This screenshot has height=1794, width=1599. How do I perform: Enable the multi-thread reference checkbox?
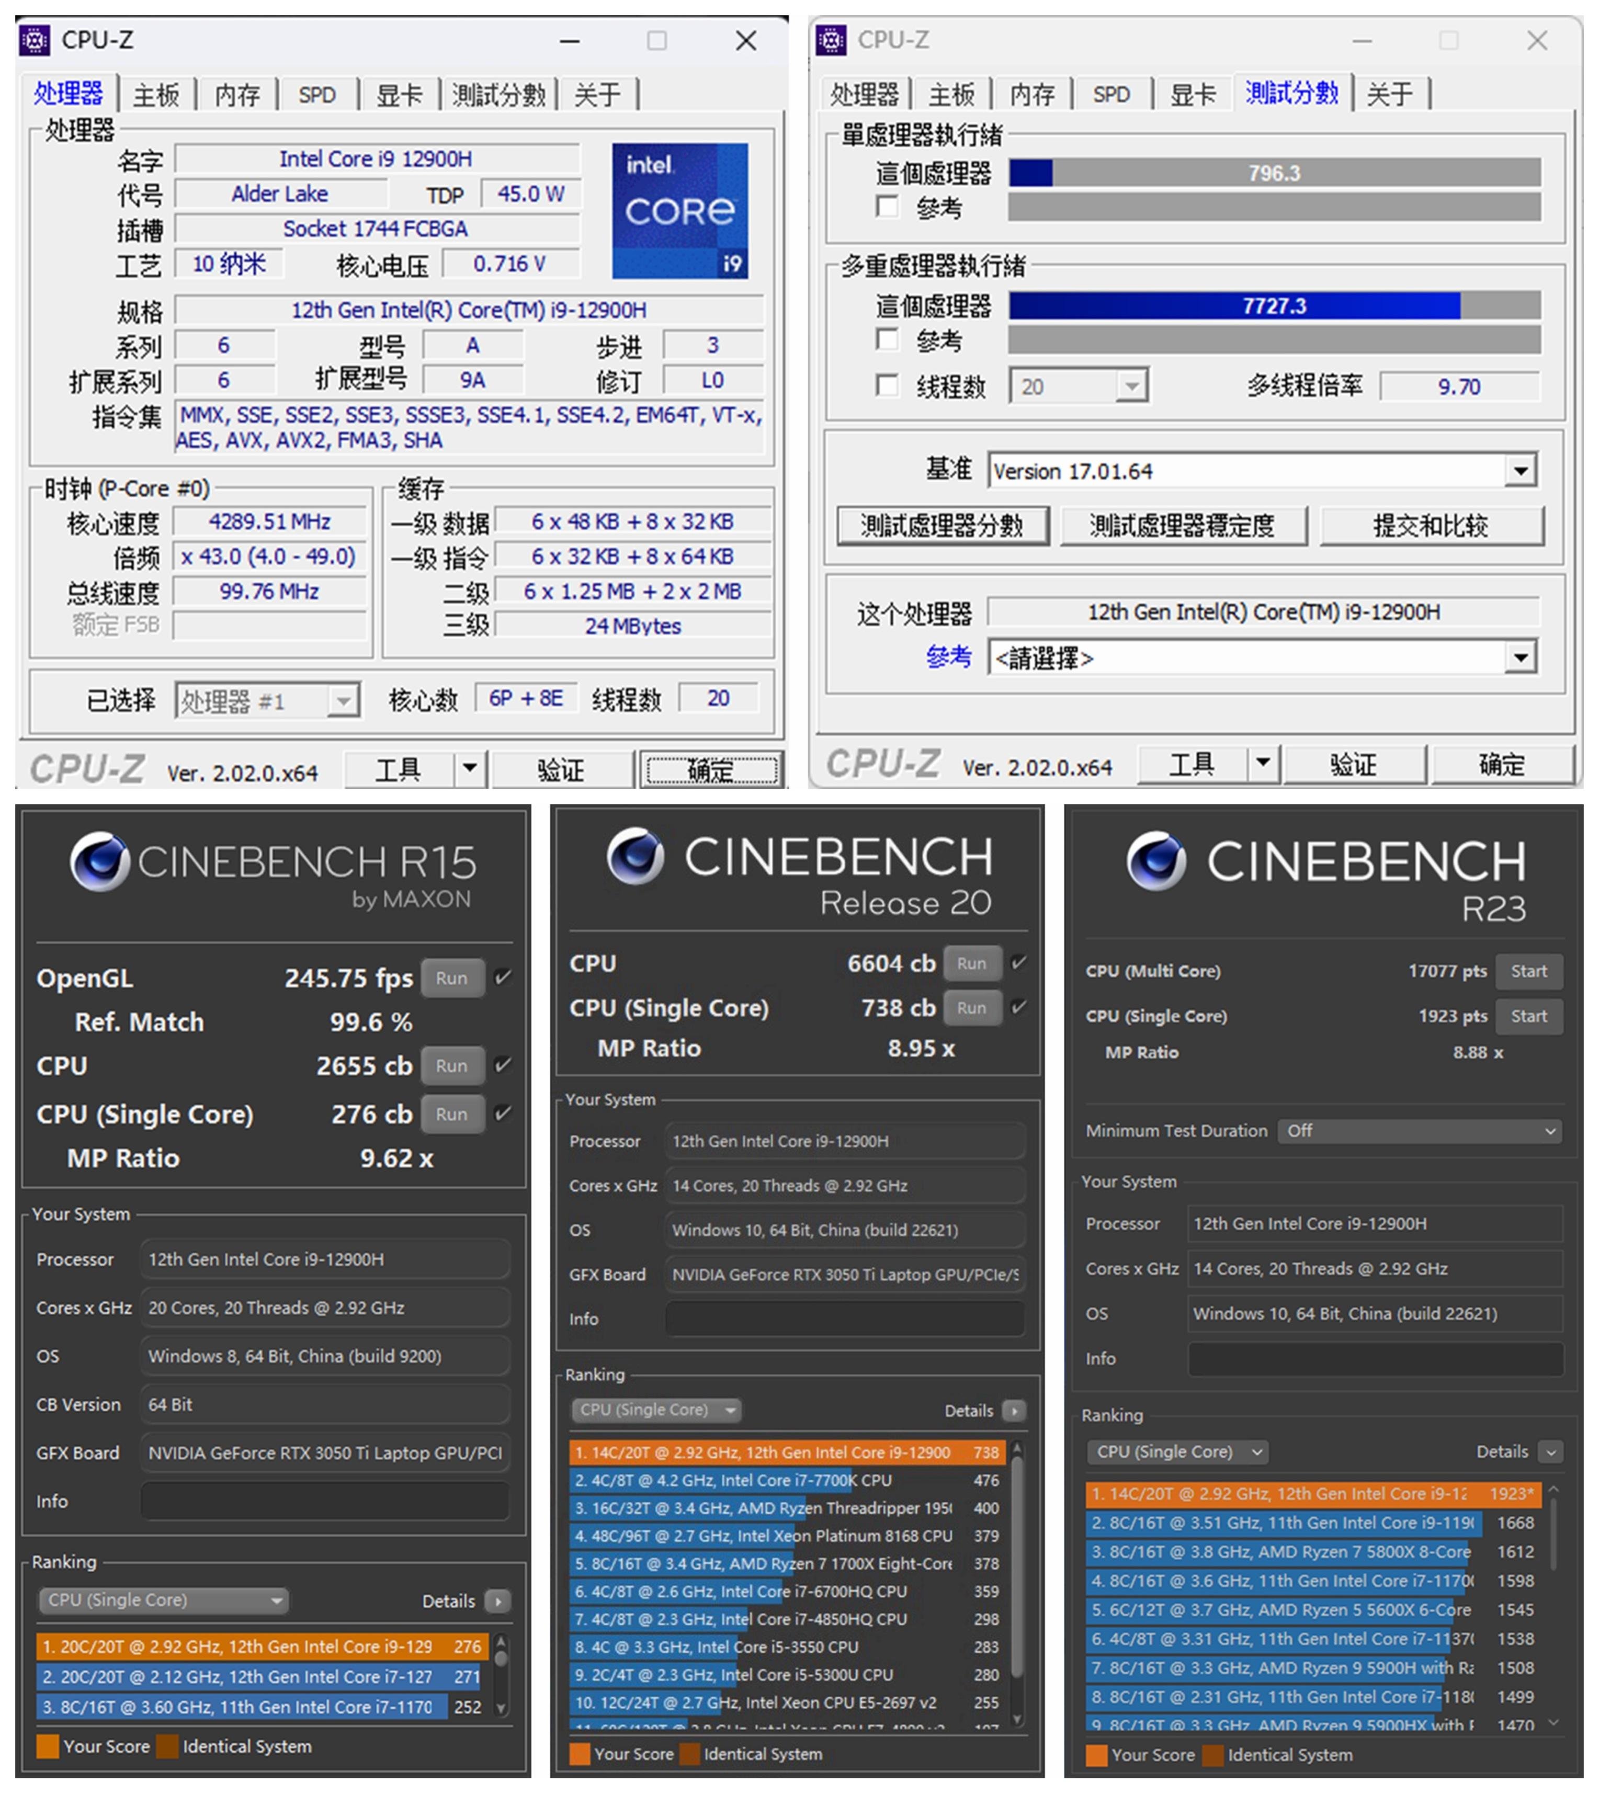(887, 339)
